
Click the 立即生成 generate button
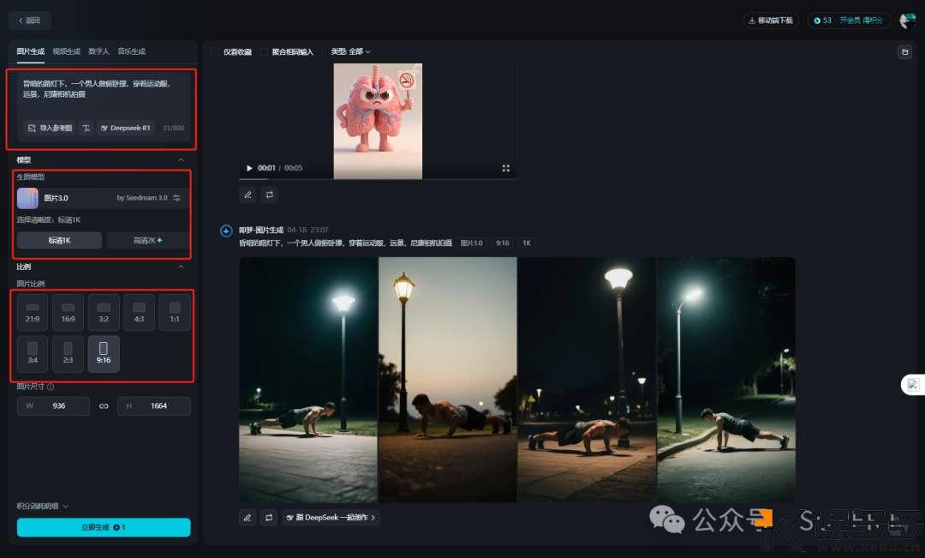104,527
